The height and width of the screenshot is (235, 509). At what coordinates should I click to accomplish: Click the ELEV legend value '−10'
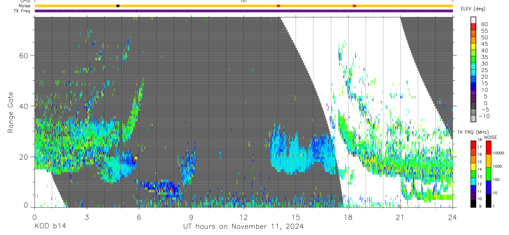(x=484, y=116)
